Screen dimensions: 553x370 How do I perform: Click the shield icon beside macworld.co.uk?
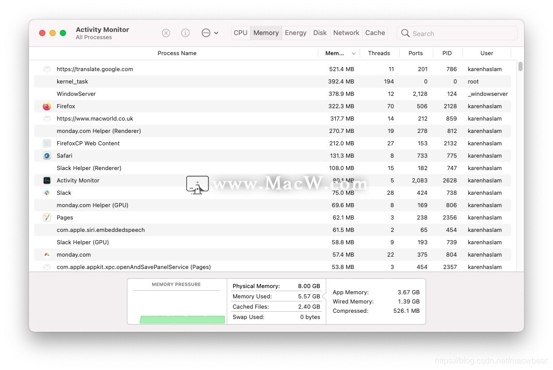pyautogui.click(x=47, y=119)
